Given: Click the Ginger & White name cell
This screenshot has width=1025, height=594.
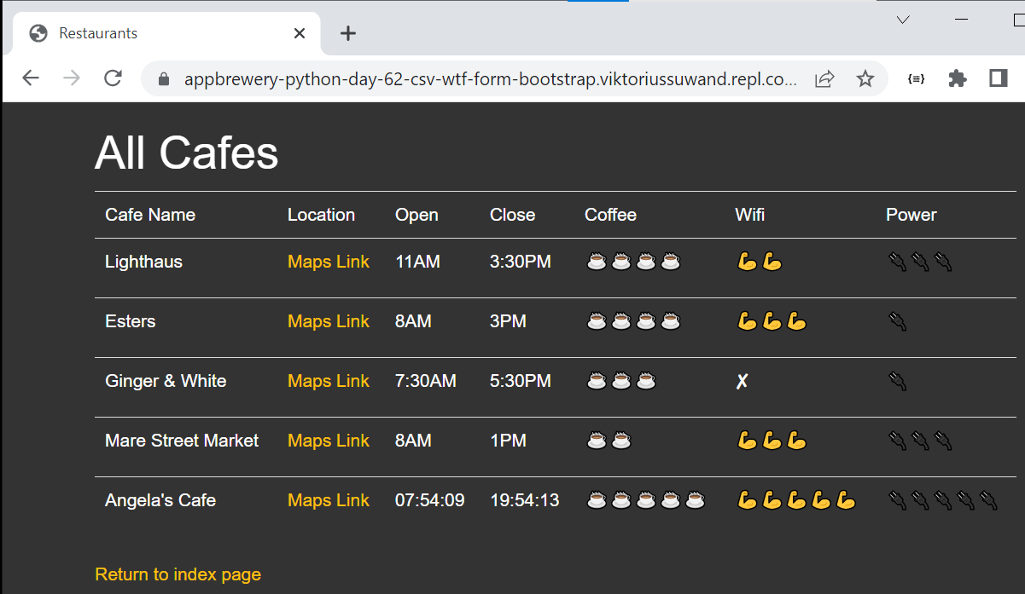Looking at the screenshot, I should tap(166, 381).
